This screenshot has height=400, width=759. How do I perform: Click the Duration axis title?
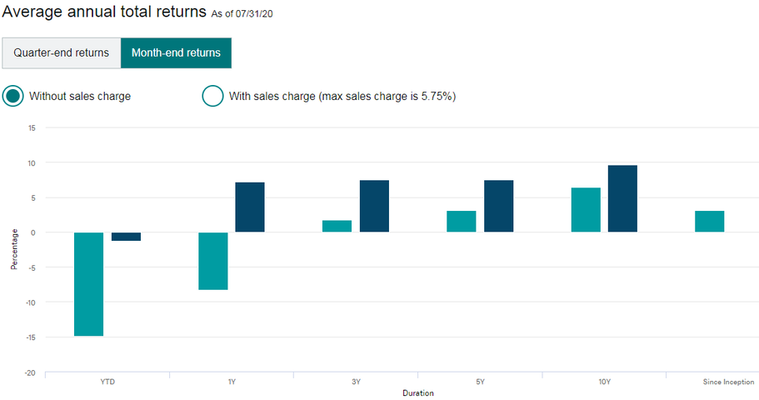point(417,392)
